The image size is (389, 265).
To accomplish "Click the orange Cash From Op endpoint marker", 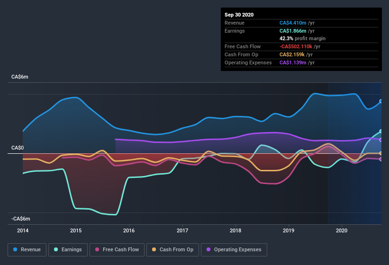I will pyautogui.click(x=381, y=153).
